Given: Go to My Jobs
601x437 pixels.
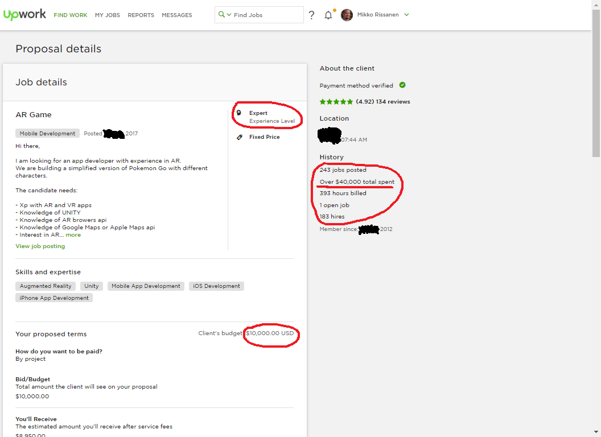Looking at the screenshot, I should click(x=108, y=15).
